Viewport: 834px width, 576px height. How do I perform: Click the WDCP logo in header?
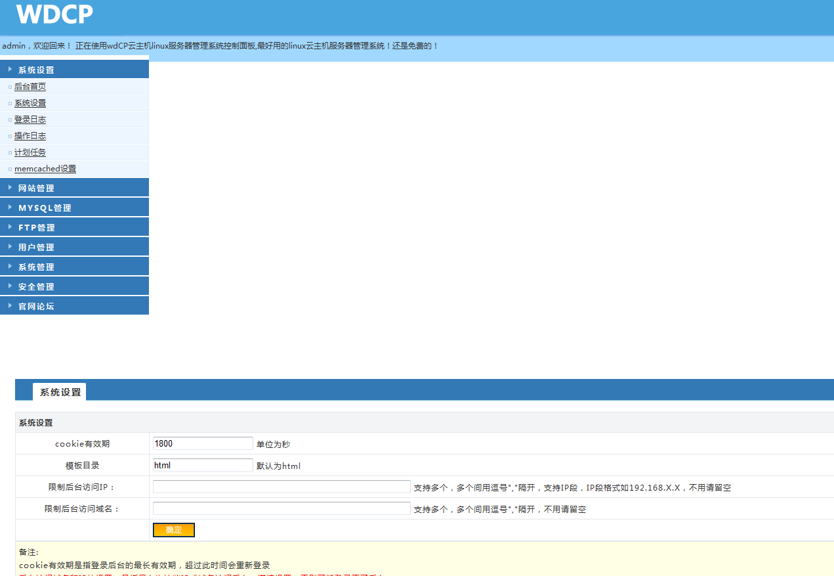54,14
